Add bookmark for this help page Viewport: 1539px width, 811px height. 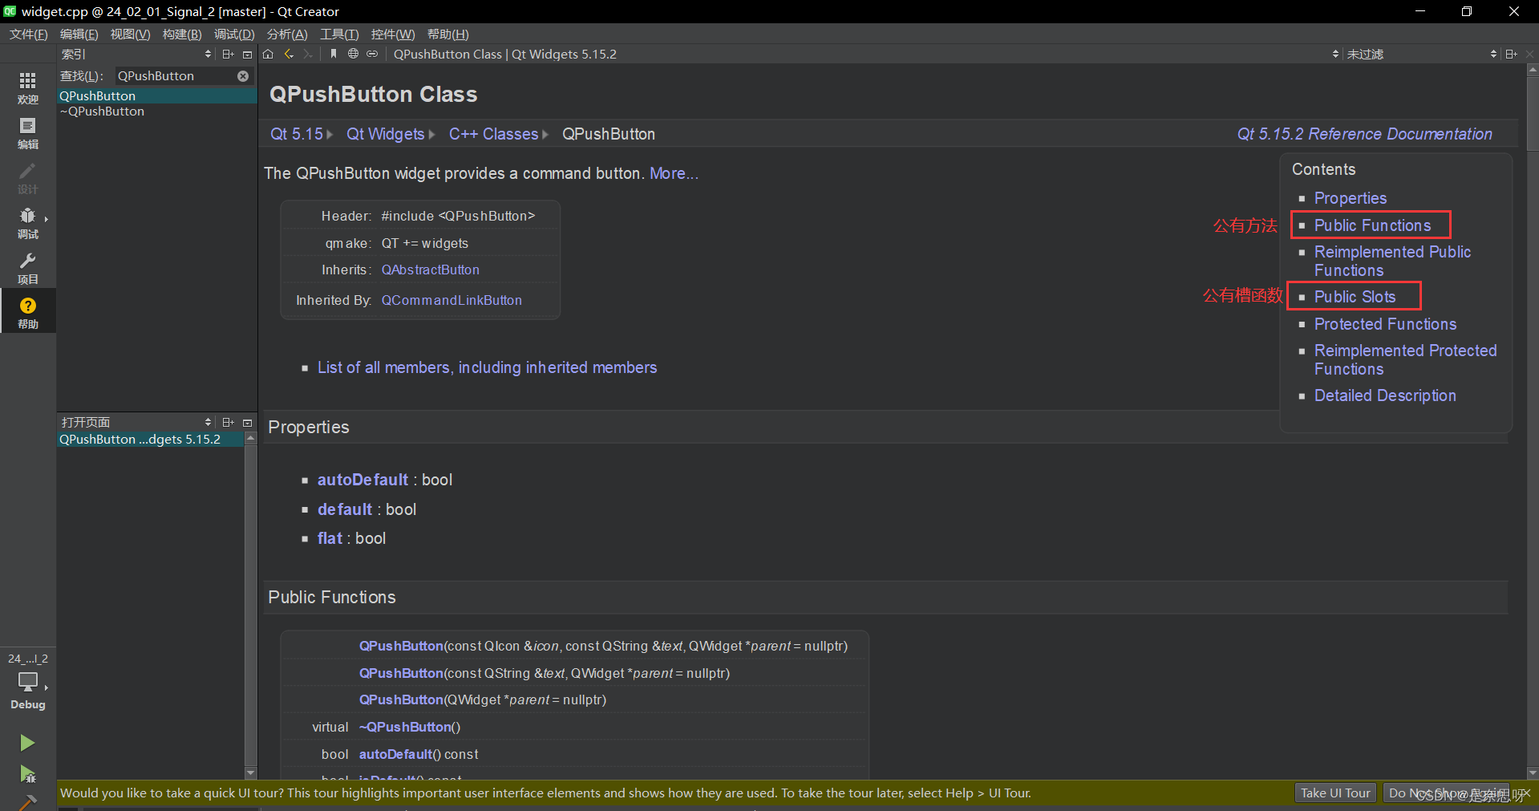[334, 54]
